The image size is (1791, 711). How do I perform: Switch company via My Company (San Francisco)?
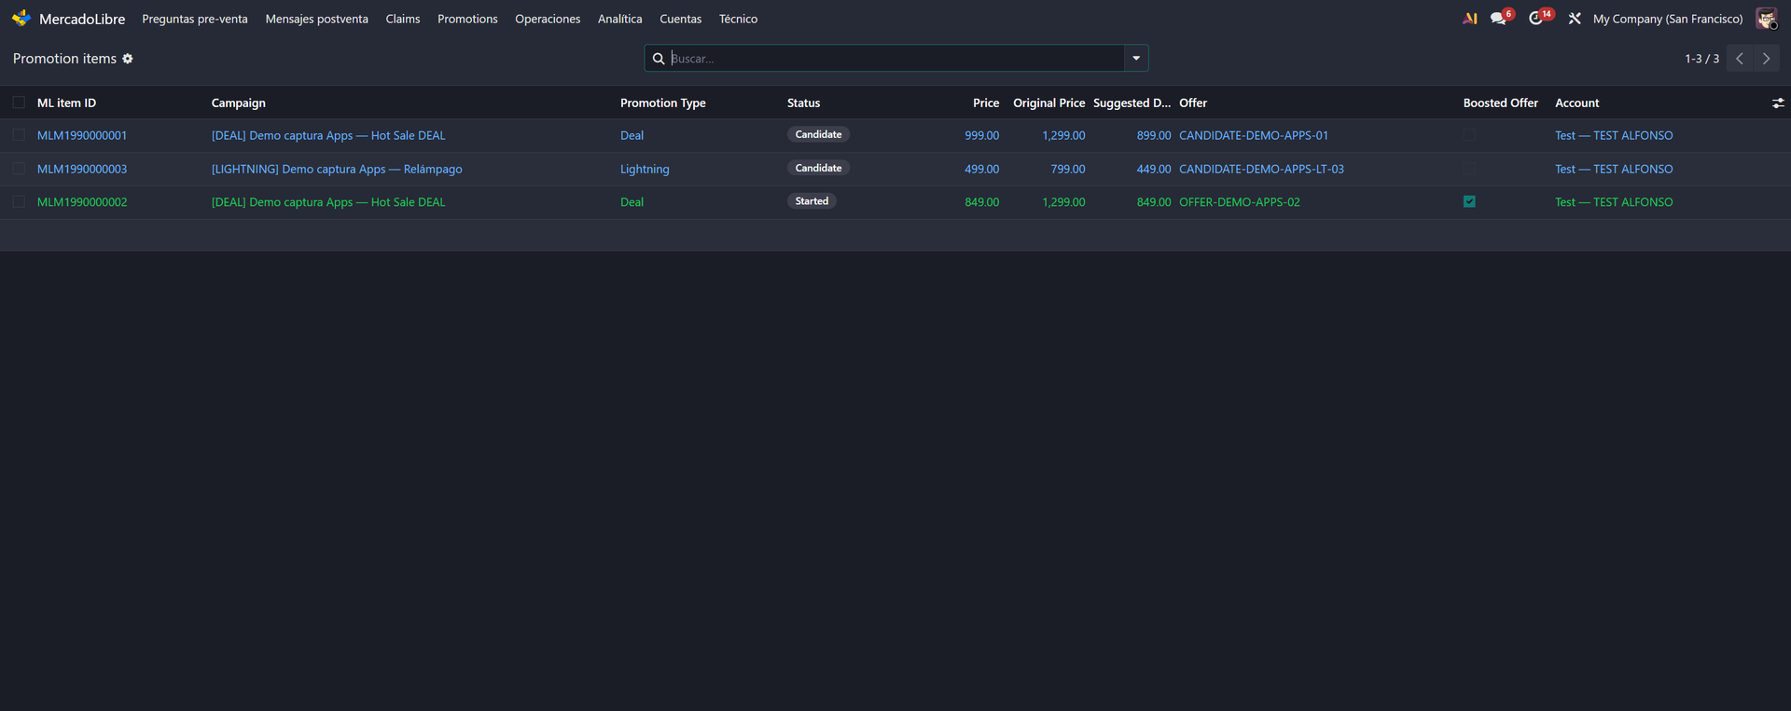pos(1668,19)
